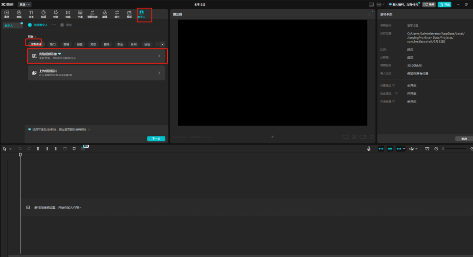The image size is (473, 257).
Task: Click the 下一步 button
Action: click(156, 139)
